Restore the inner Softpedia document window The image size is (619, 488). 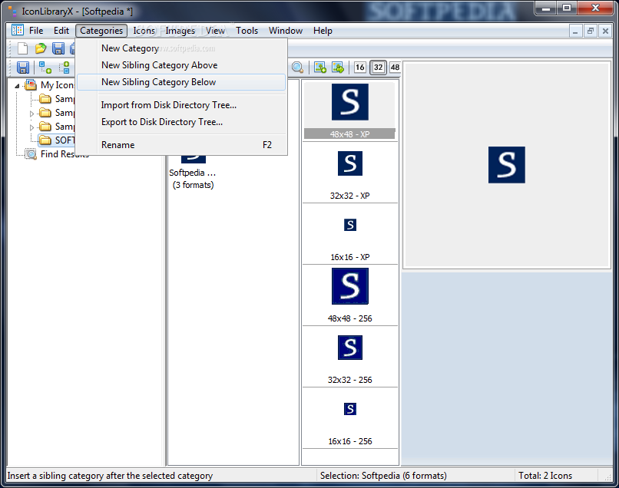[590, 31]
